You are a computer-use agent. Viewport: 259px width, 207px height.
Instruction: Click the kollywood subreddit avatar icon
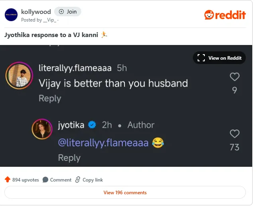coord(11,15)
